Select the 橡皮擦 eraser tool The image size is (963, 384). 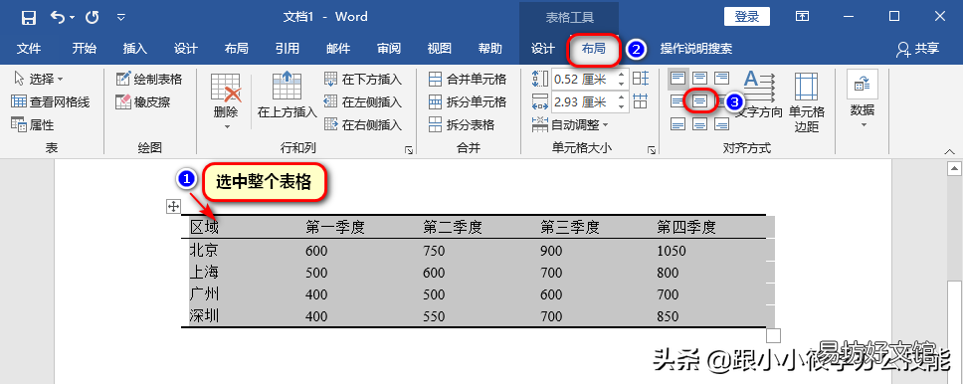click(x=143, y=102)
